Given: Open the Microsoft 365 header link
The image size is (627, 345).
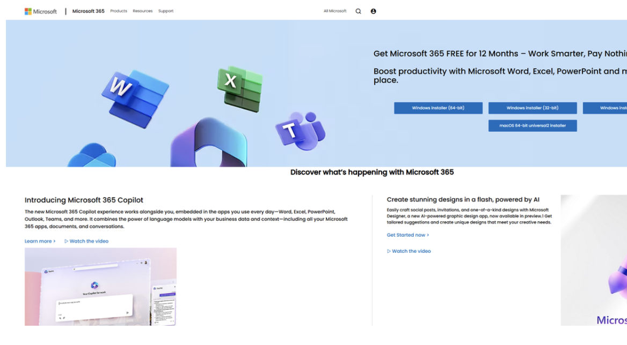Looking at the screenshot, I should [x=89, y=11].
